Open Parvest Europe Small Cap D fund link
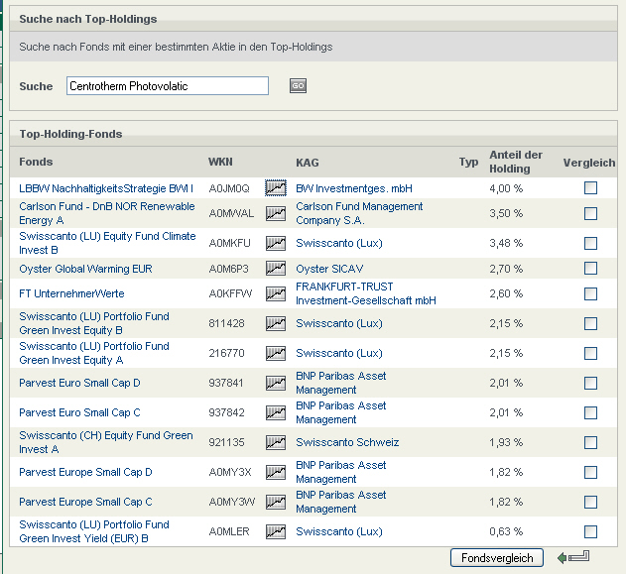Viewport: 626px width, 574px height. (x=85, y=472)
